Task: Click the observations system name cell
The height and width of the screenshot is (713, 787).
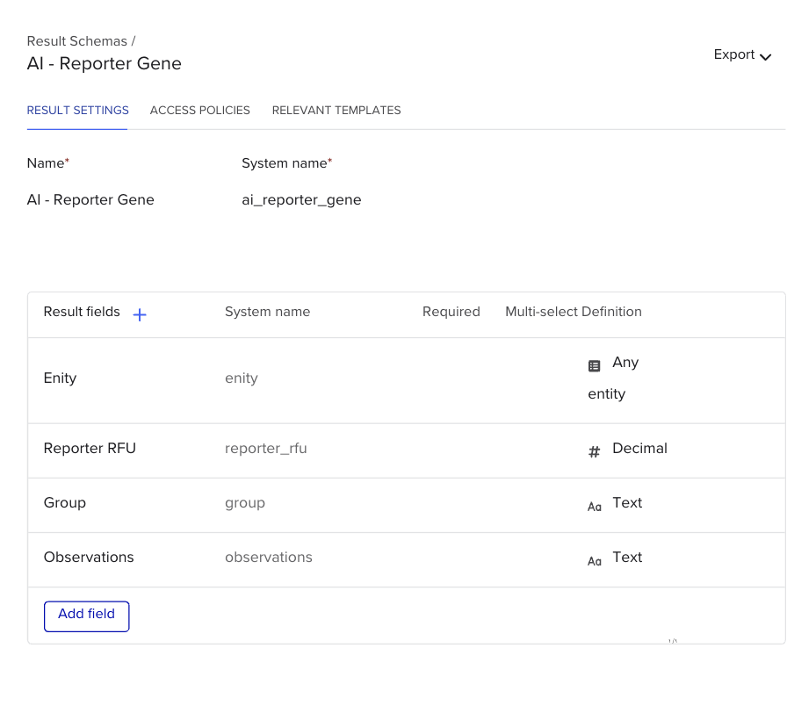Action: click(x=269, y=557)
